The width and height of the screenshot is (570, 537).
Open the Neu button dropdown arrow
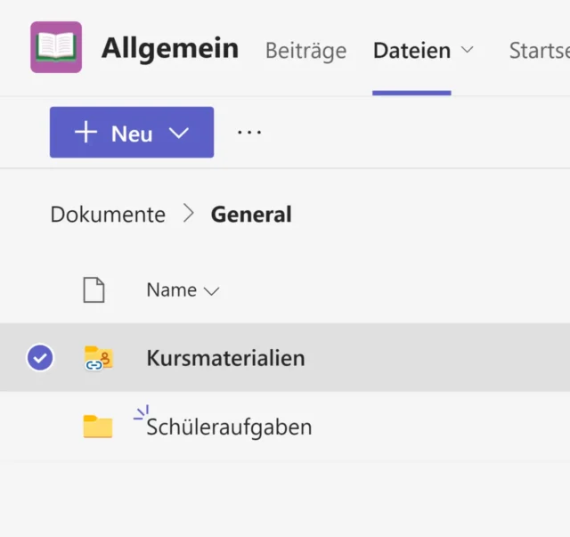pyautogui.click(x=179, y=133)
